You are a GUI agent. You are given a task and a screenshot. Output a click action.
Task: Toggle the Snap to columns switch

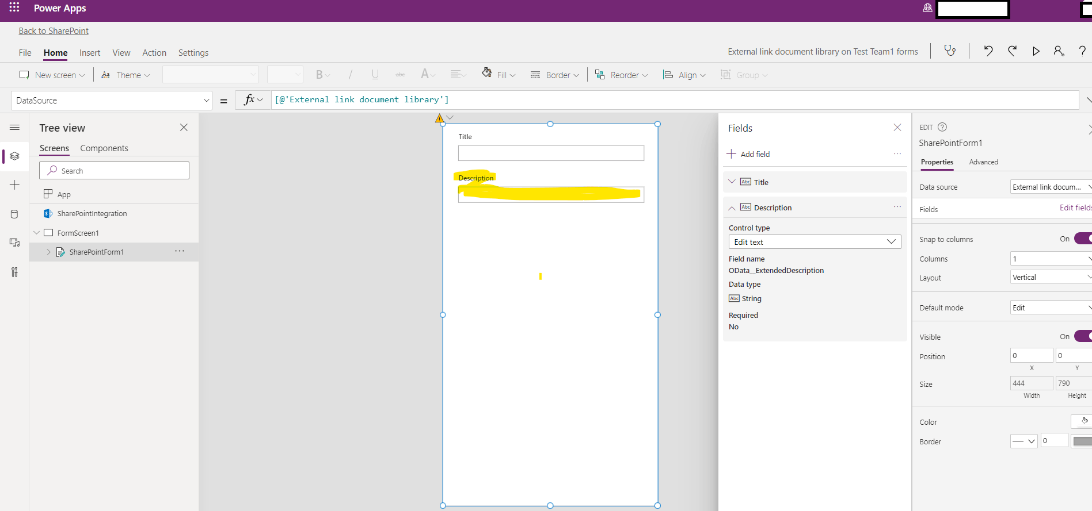1083,239
